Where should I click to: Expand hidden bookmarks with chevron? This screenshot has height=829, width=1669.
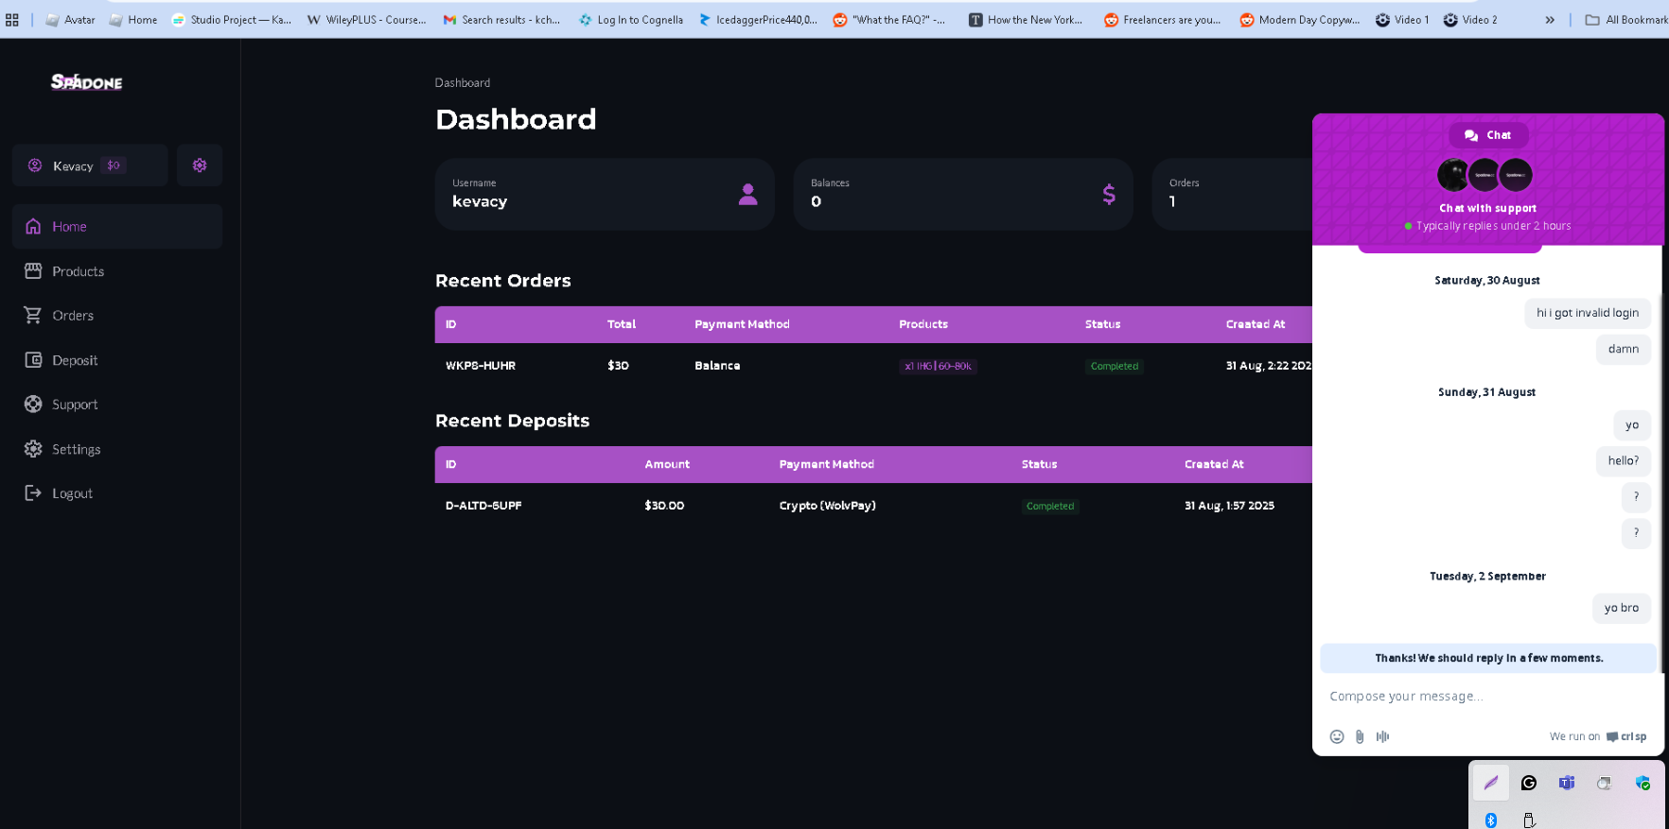pos(1550,19)
